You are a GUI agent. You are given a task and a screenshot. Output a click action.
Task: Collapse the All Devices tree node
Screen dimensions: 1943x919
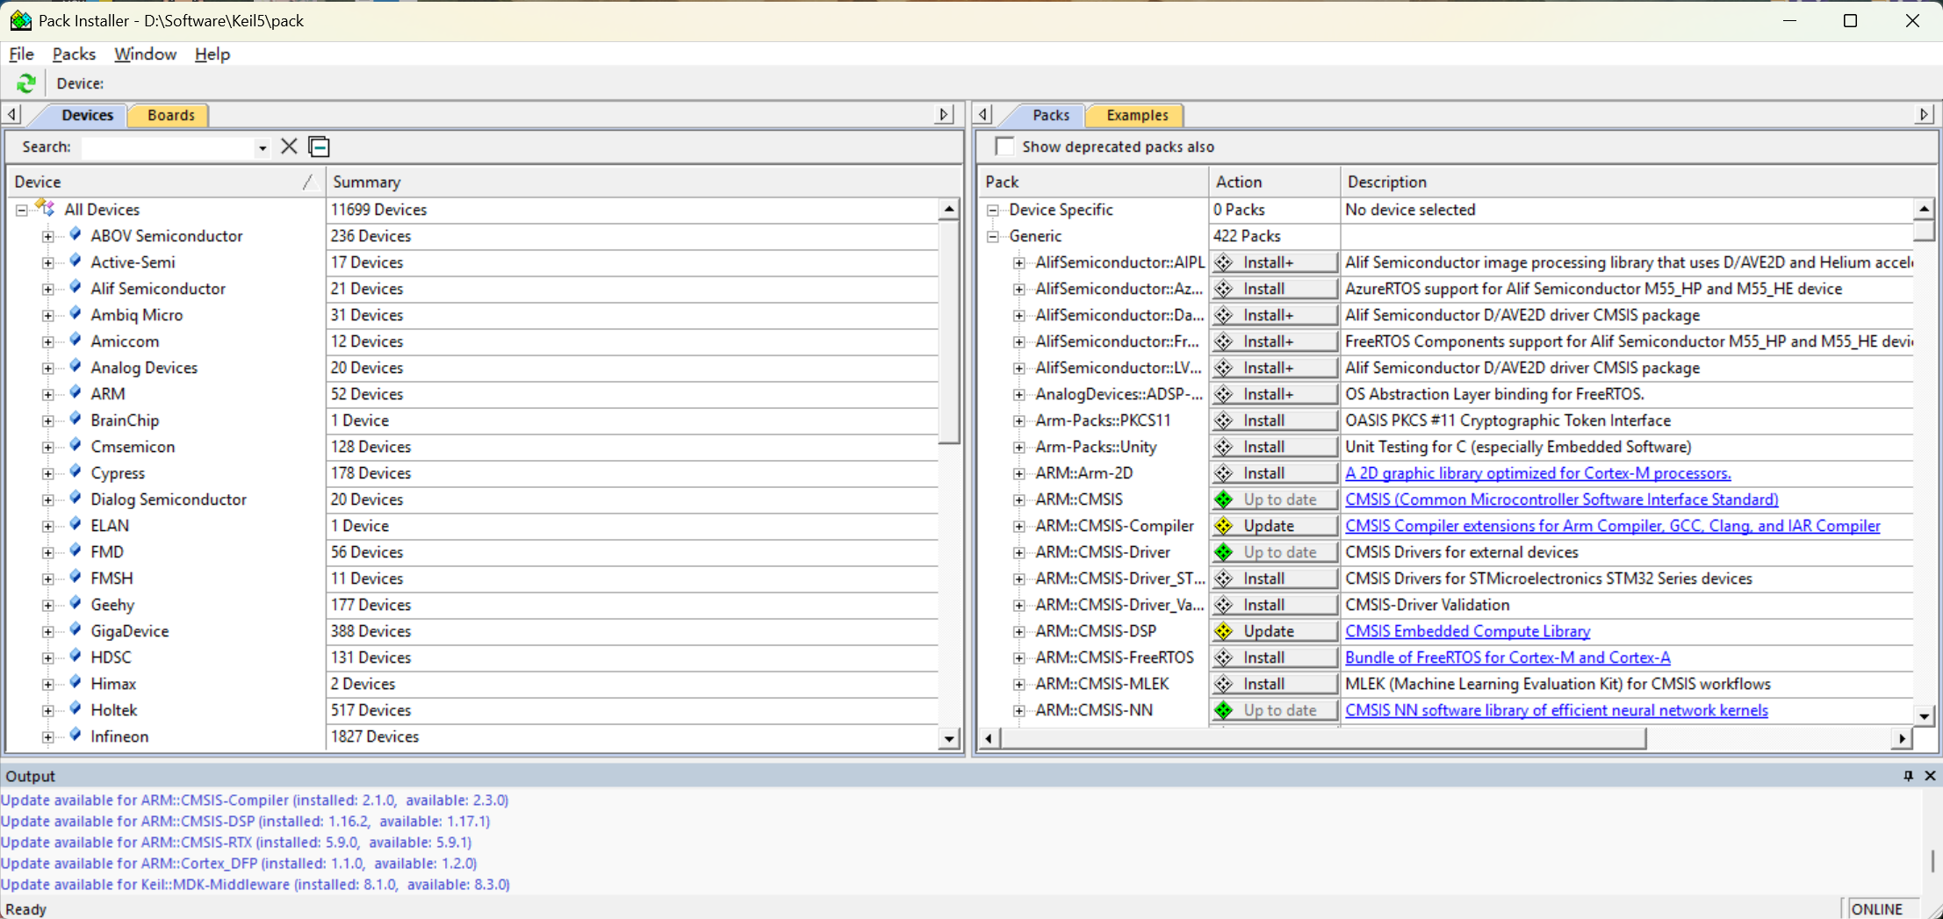pyautogui.click(x=22, y=210)
